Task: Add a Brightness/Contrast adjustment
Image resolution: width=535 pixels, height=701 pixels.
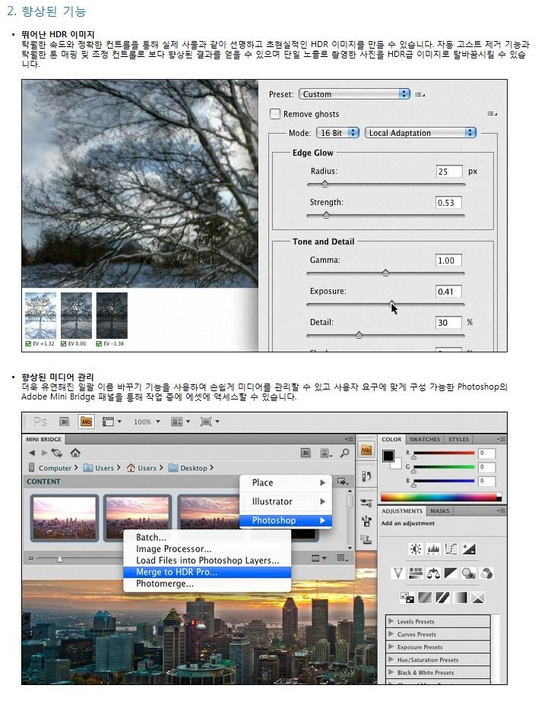Action: click(416, 549)
